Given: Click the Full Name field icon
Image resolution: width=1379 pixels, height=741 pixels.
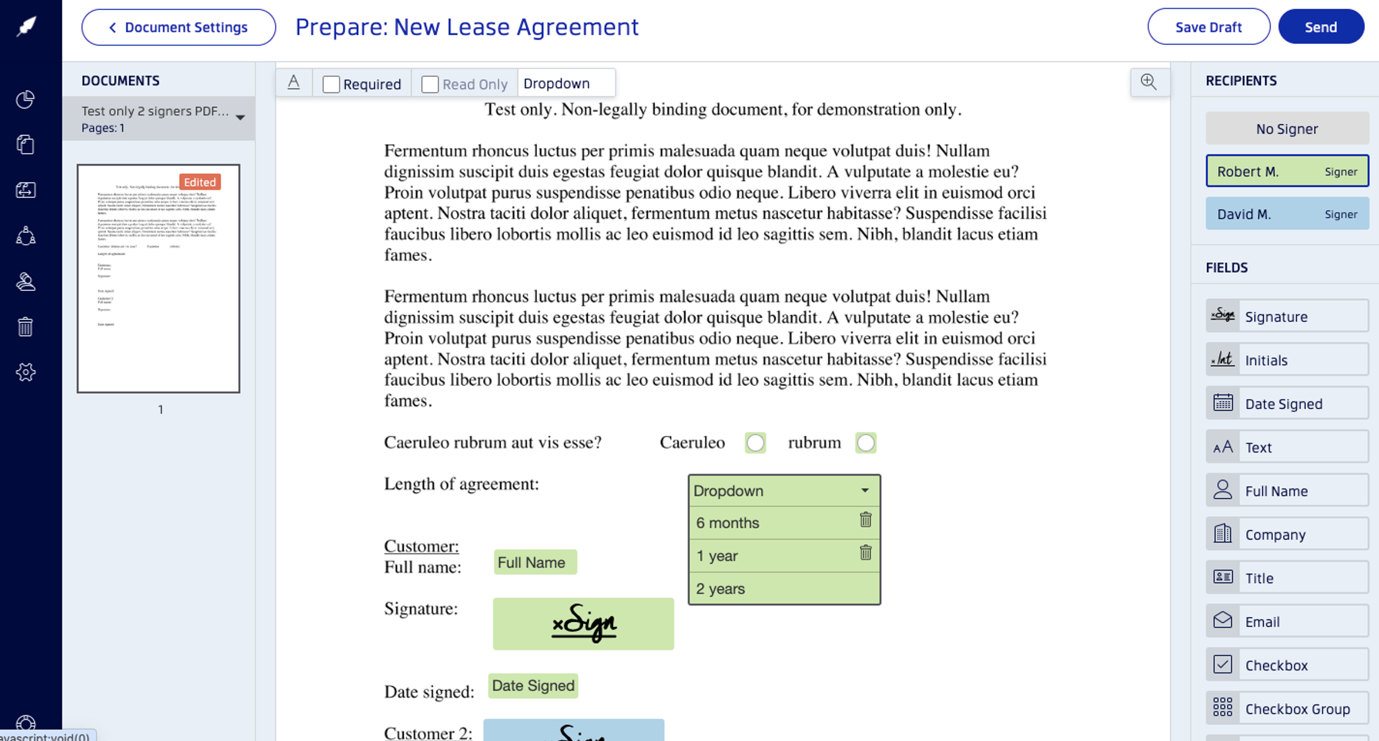Looking at the screenshot, I should (1222, 490).
